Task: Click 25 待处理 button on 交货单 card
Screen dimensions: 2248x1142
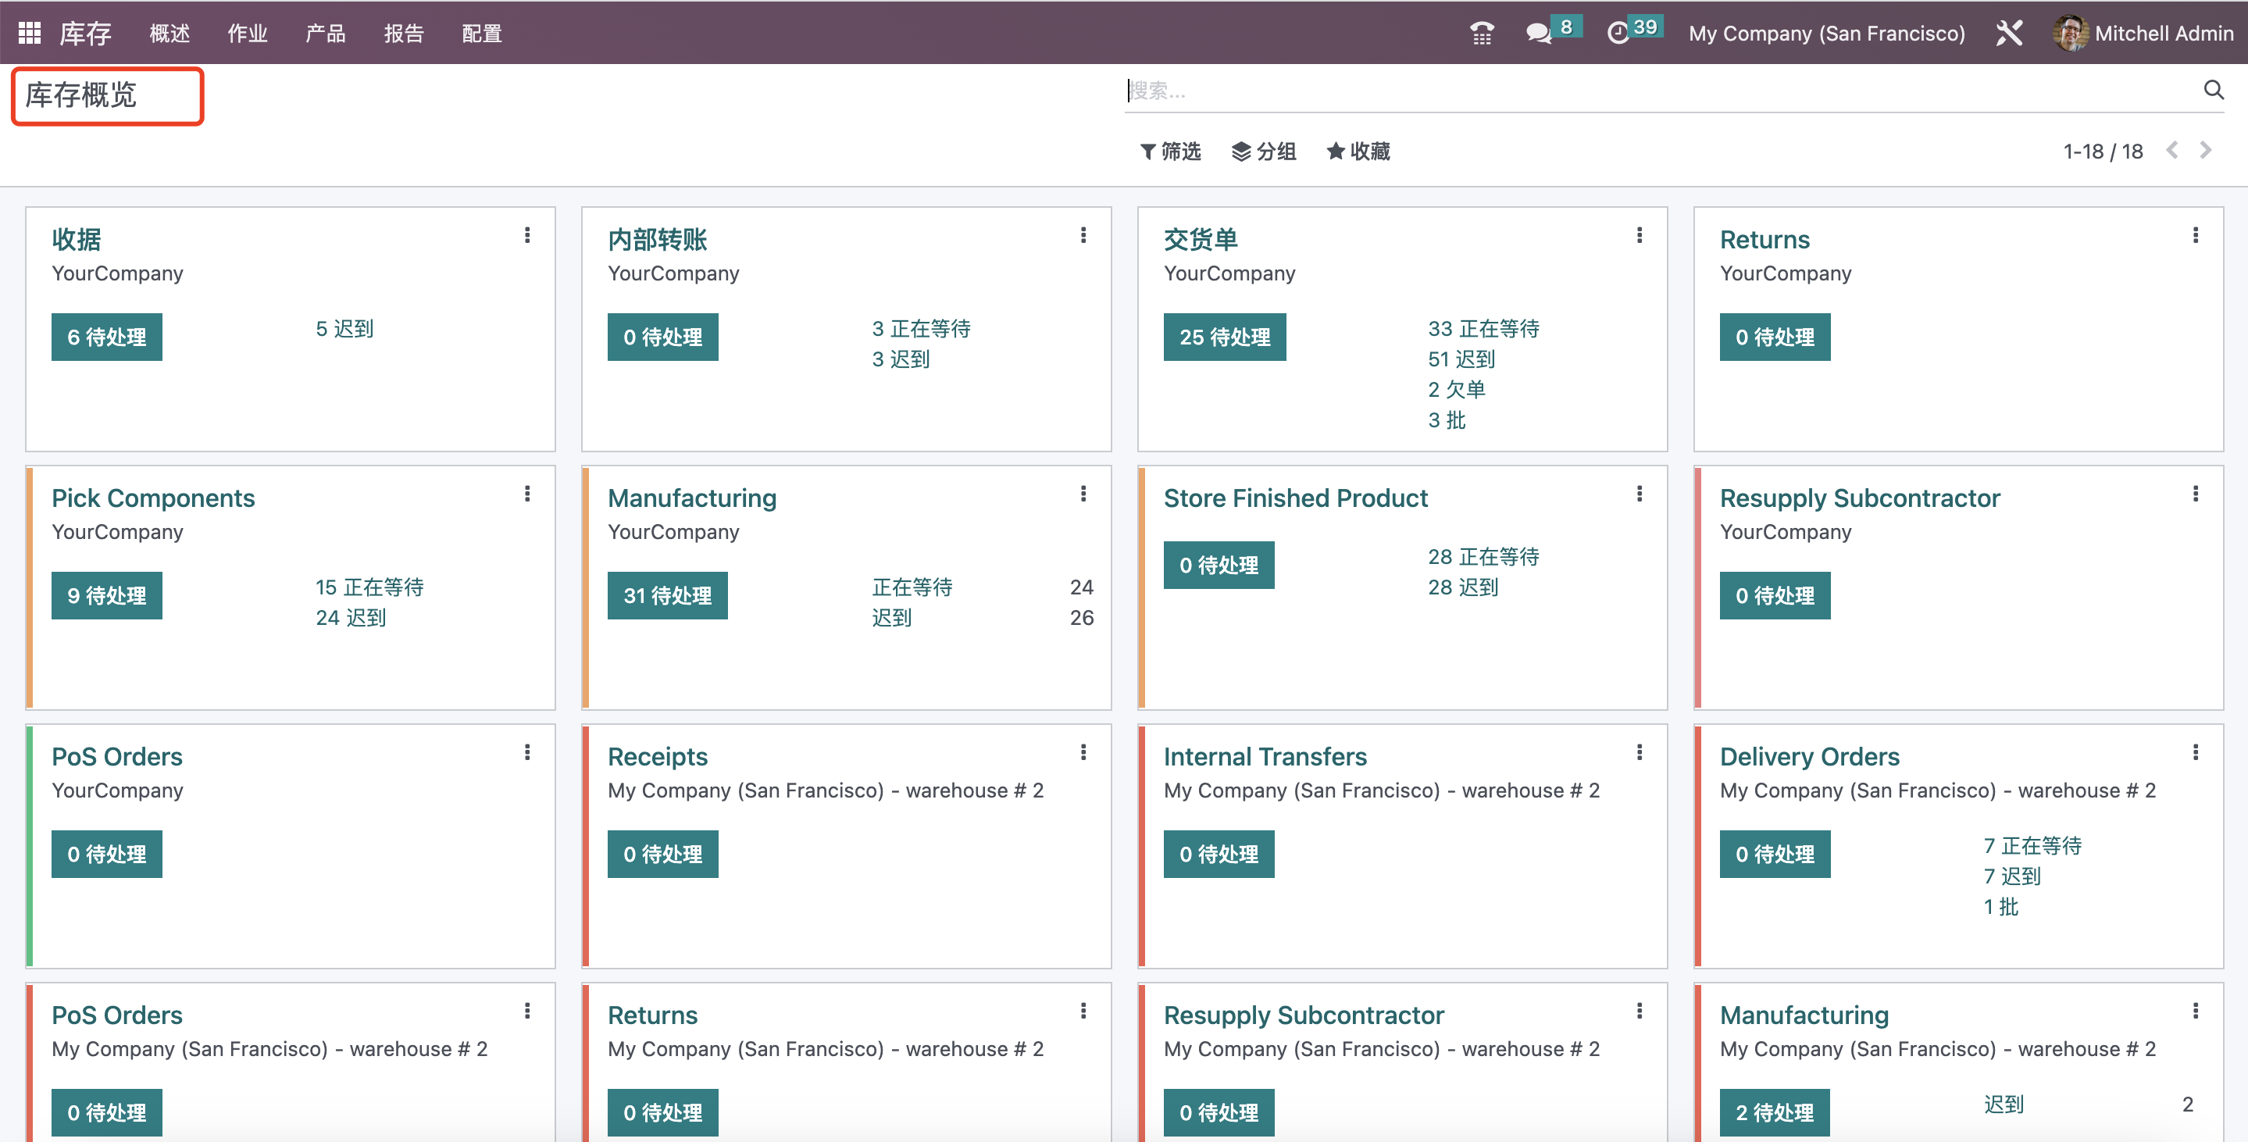Action: (x=1224, y=337)
